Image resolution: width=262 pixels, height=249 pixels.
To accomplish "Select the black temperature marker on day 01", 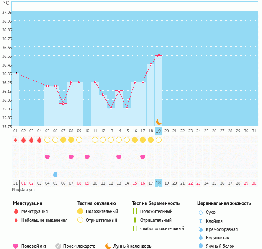I will [x=15, y=73].
